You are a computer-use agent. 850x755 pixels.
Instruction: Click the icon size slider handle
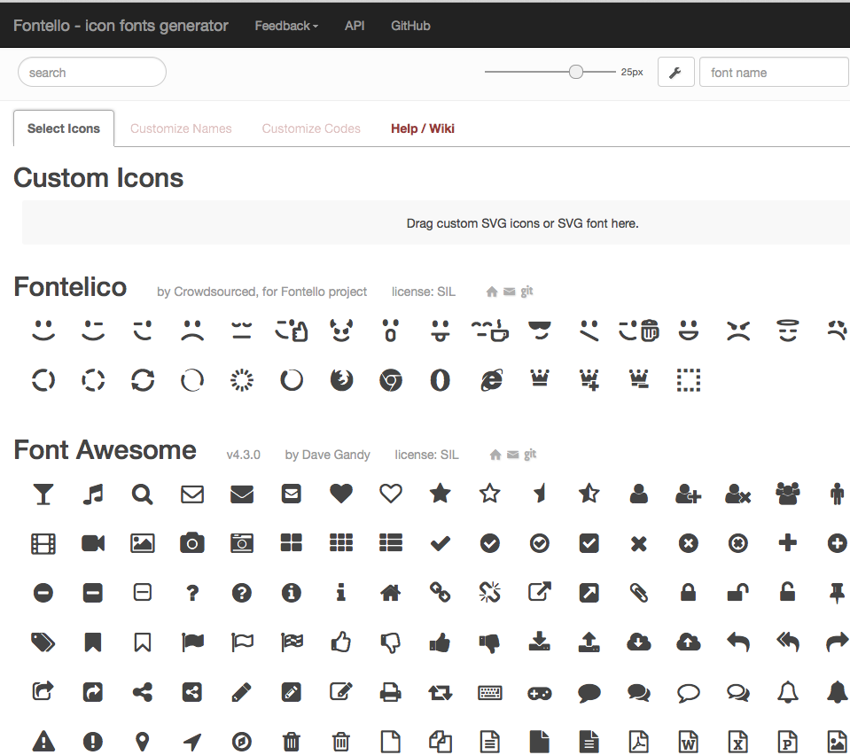click(x=576, y=72)
